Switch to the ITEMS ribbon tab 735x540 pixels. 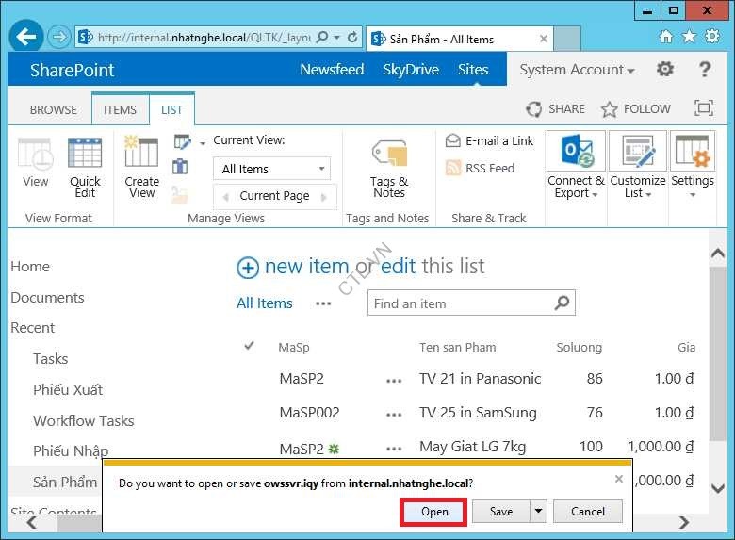[120, 109]
